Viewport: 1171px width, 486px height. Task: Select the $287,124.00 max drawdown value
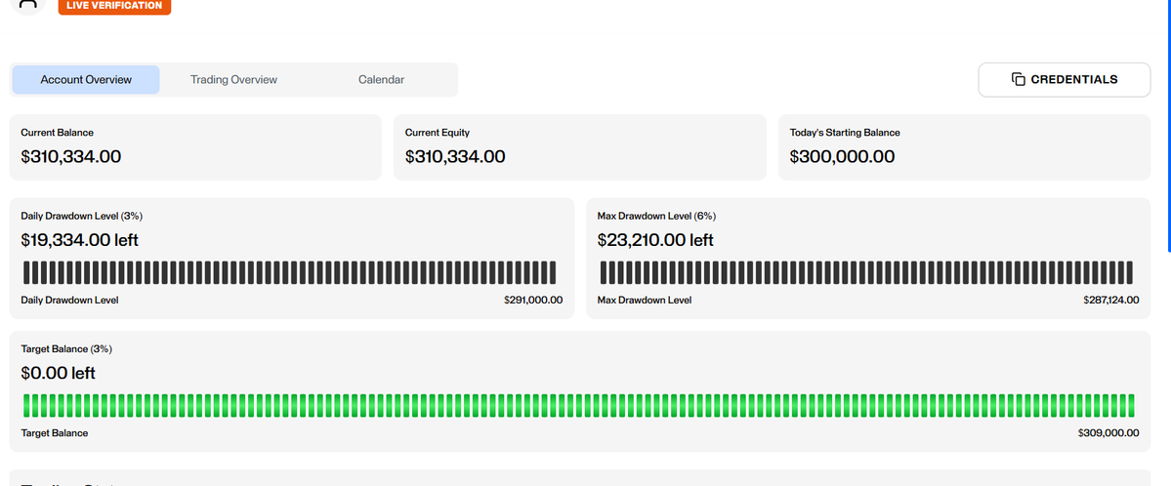tap(1111, 301)
